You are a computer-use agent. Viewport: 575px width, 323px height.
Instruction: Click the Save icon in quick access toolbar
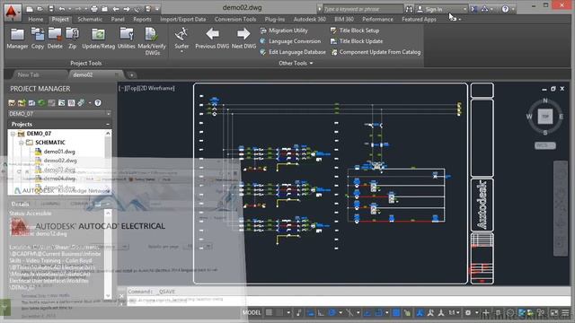pyautogui.click(x=51, y=9)
